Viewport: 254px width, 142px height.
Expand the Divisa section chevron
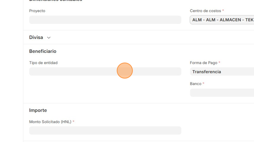click(49, 38)
